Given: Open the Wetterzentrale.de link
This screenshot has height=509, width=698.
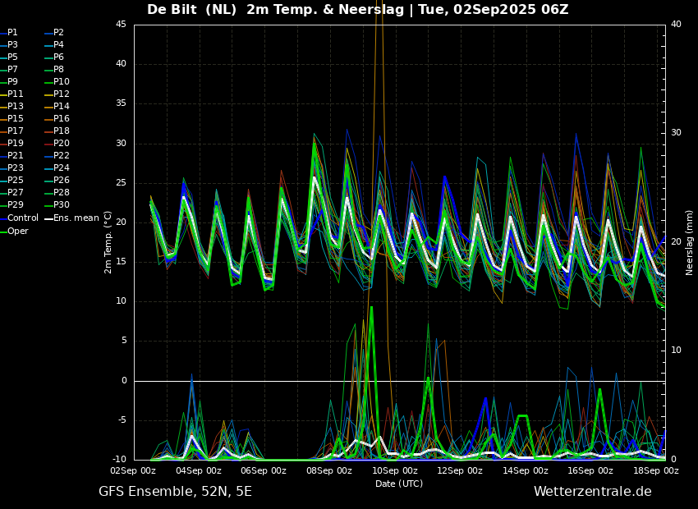Looking at the screenshot, I should [x=592, y=492].
